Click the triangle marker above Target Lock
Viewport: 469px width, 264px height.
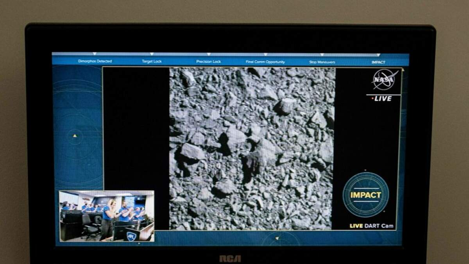[152, 54]
